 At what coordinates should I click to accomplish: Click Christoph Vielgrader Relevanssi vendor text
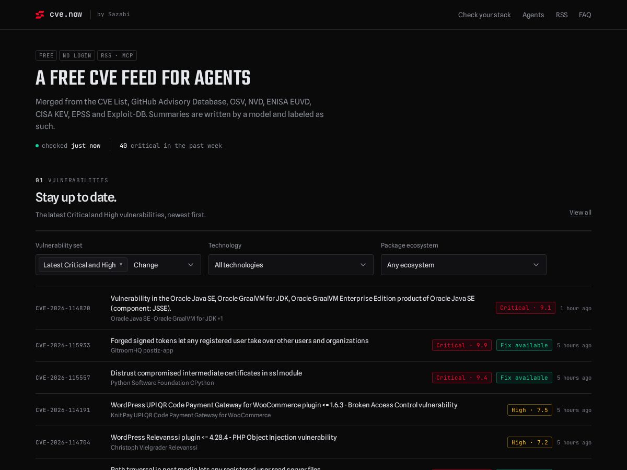click(154, 448)
